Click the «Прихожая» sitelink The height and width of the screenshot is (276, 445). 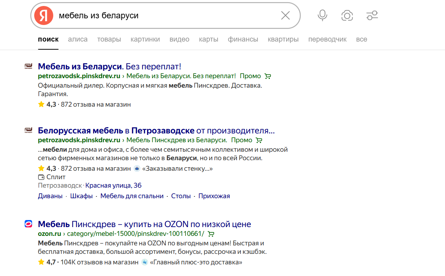[214, 196]
